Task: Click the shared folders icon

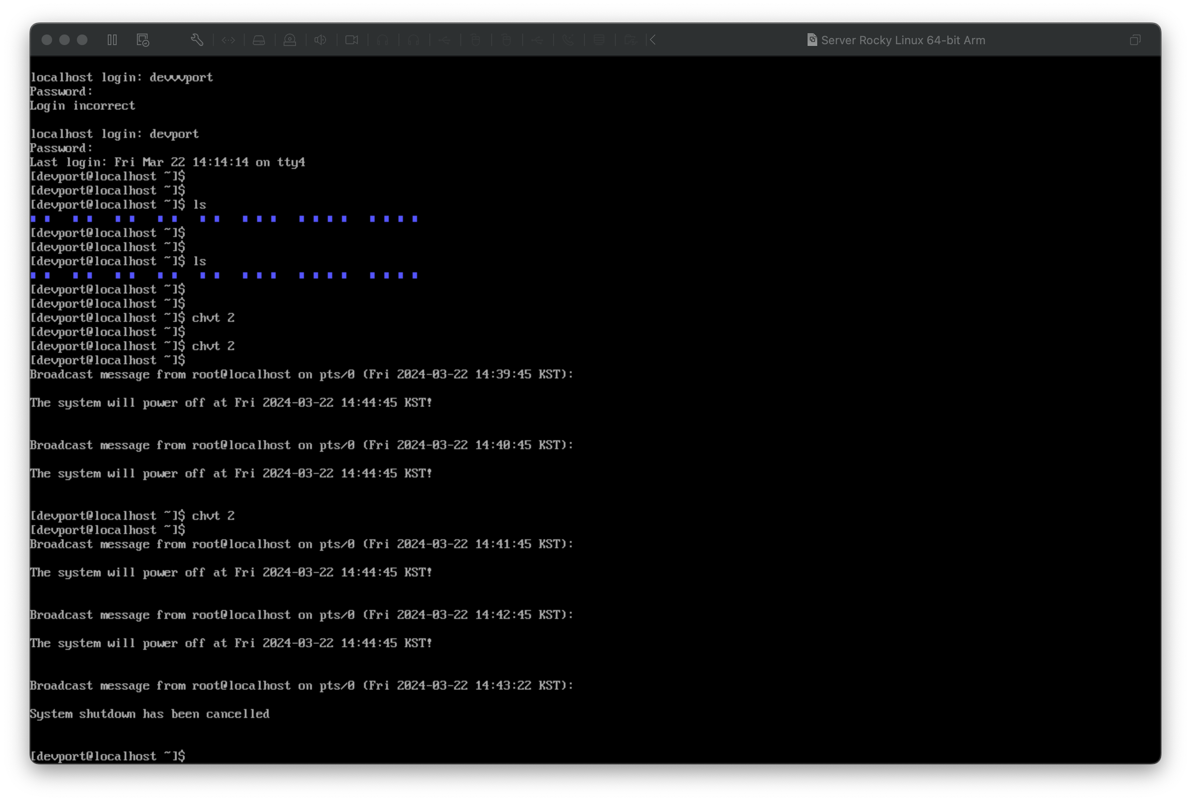Action: [x=630, y=40]
